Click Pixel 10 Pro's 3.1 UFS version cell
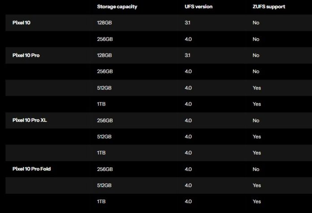Image resolution: width=312 pixels, height=213 pixels. coord(187,55)
